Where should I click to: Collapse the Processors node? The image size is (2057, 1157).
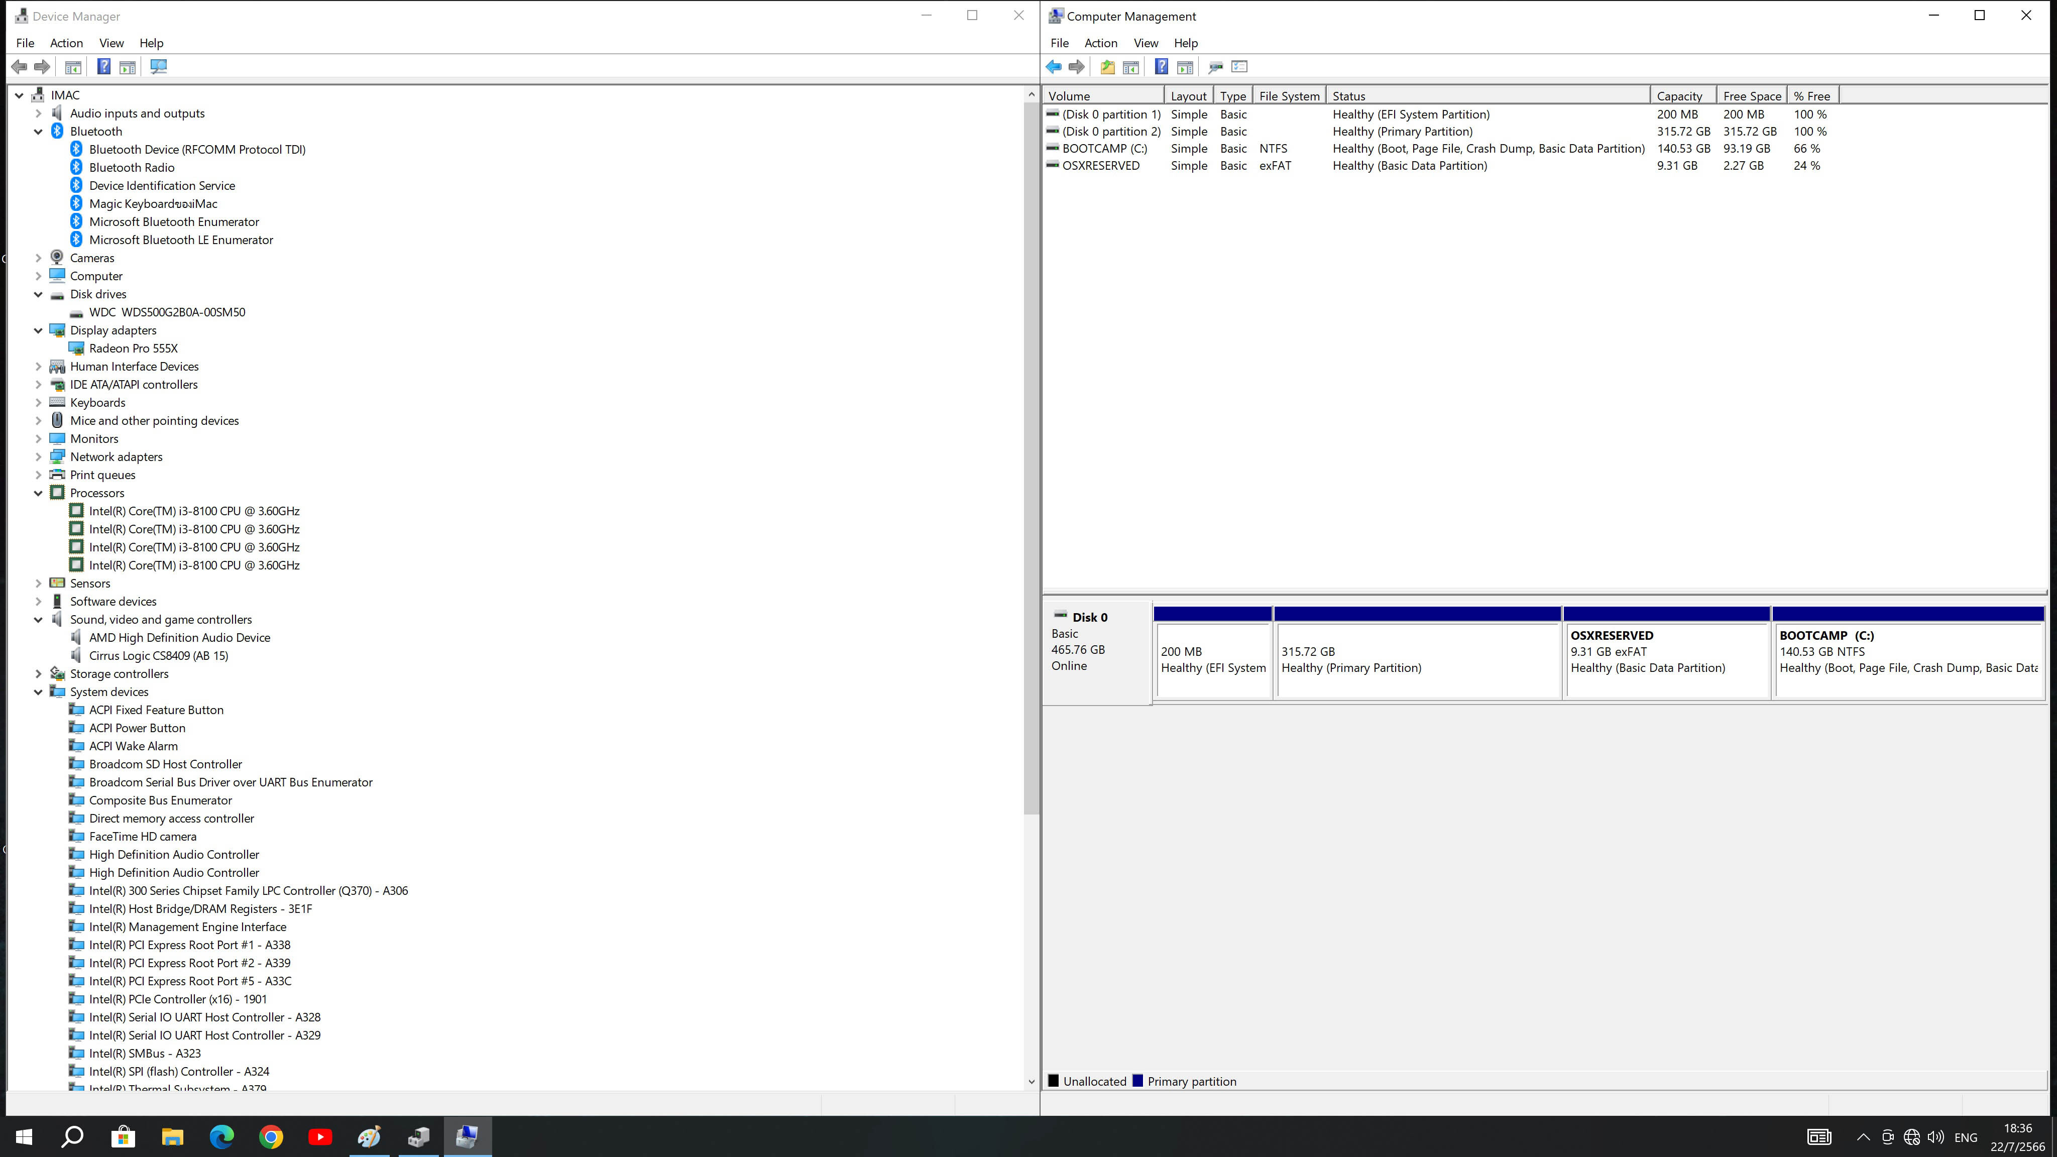click(38, 494)
